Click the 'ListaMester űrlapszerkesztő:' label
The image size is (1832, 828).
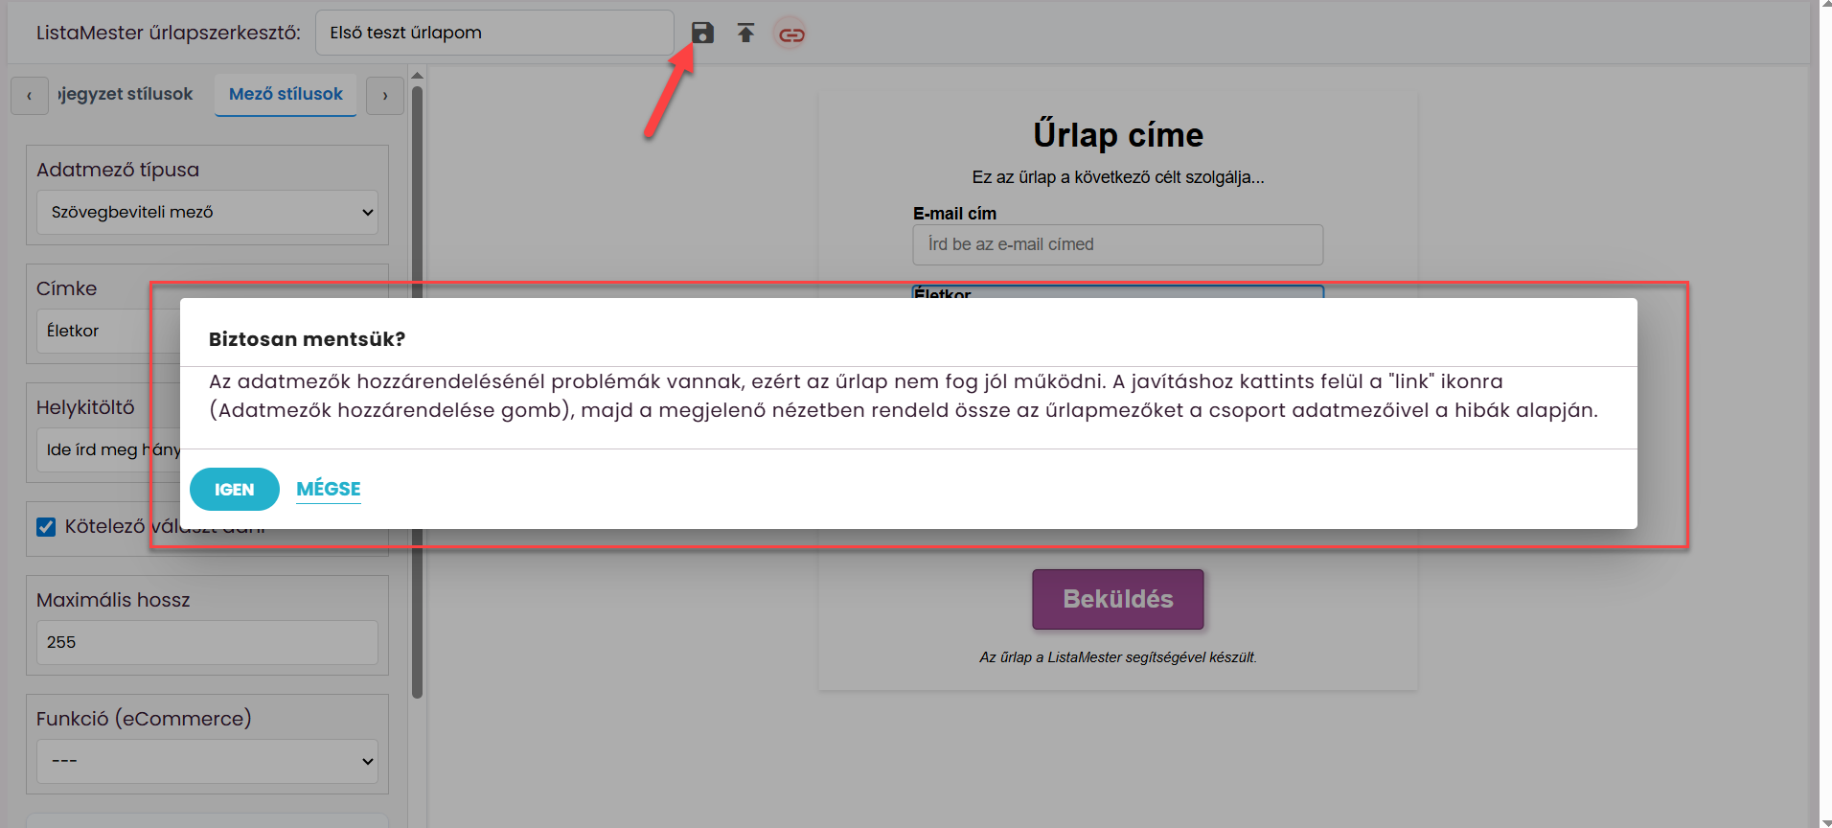click(169, 33)
